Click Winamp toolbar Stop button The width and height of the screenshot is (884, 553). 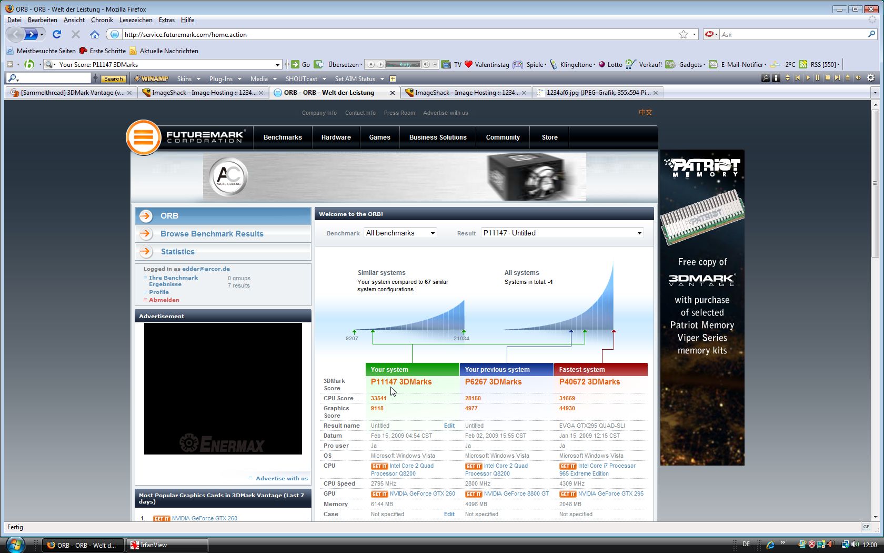(x=828, y=78)
